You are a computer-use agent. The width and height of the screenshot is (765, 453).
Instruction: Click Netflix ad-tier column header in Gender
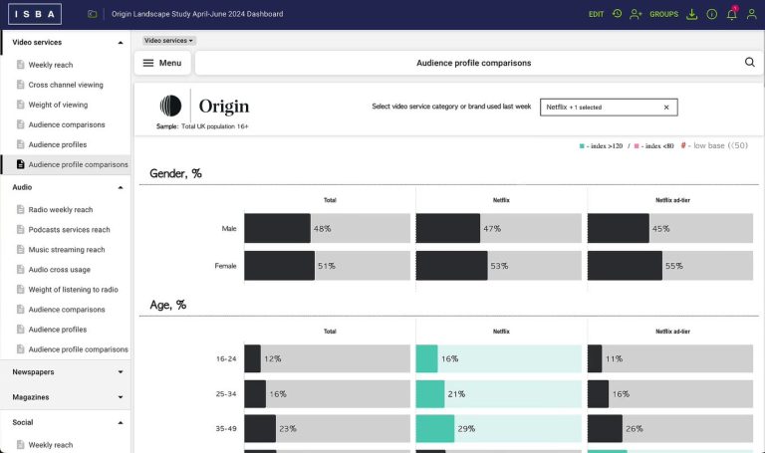click(672, 200)
